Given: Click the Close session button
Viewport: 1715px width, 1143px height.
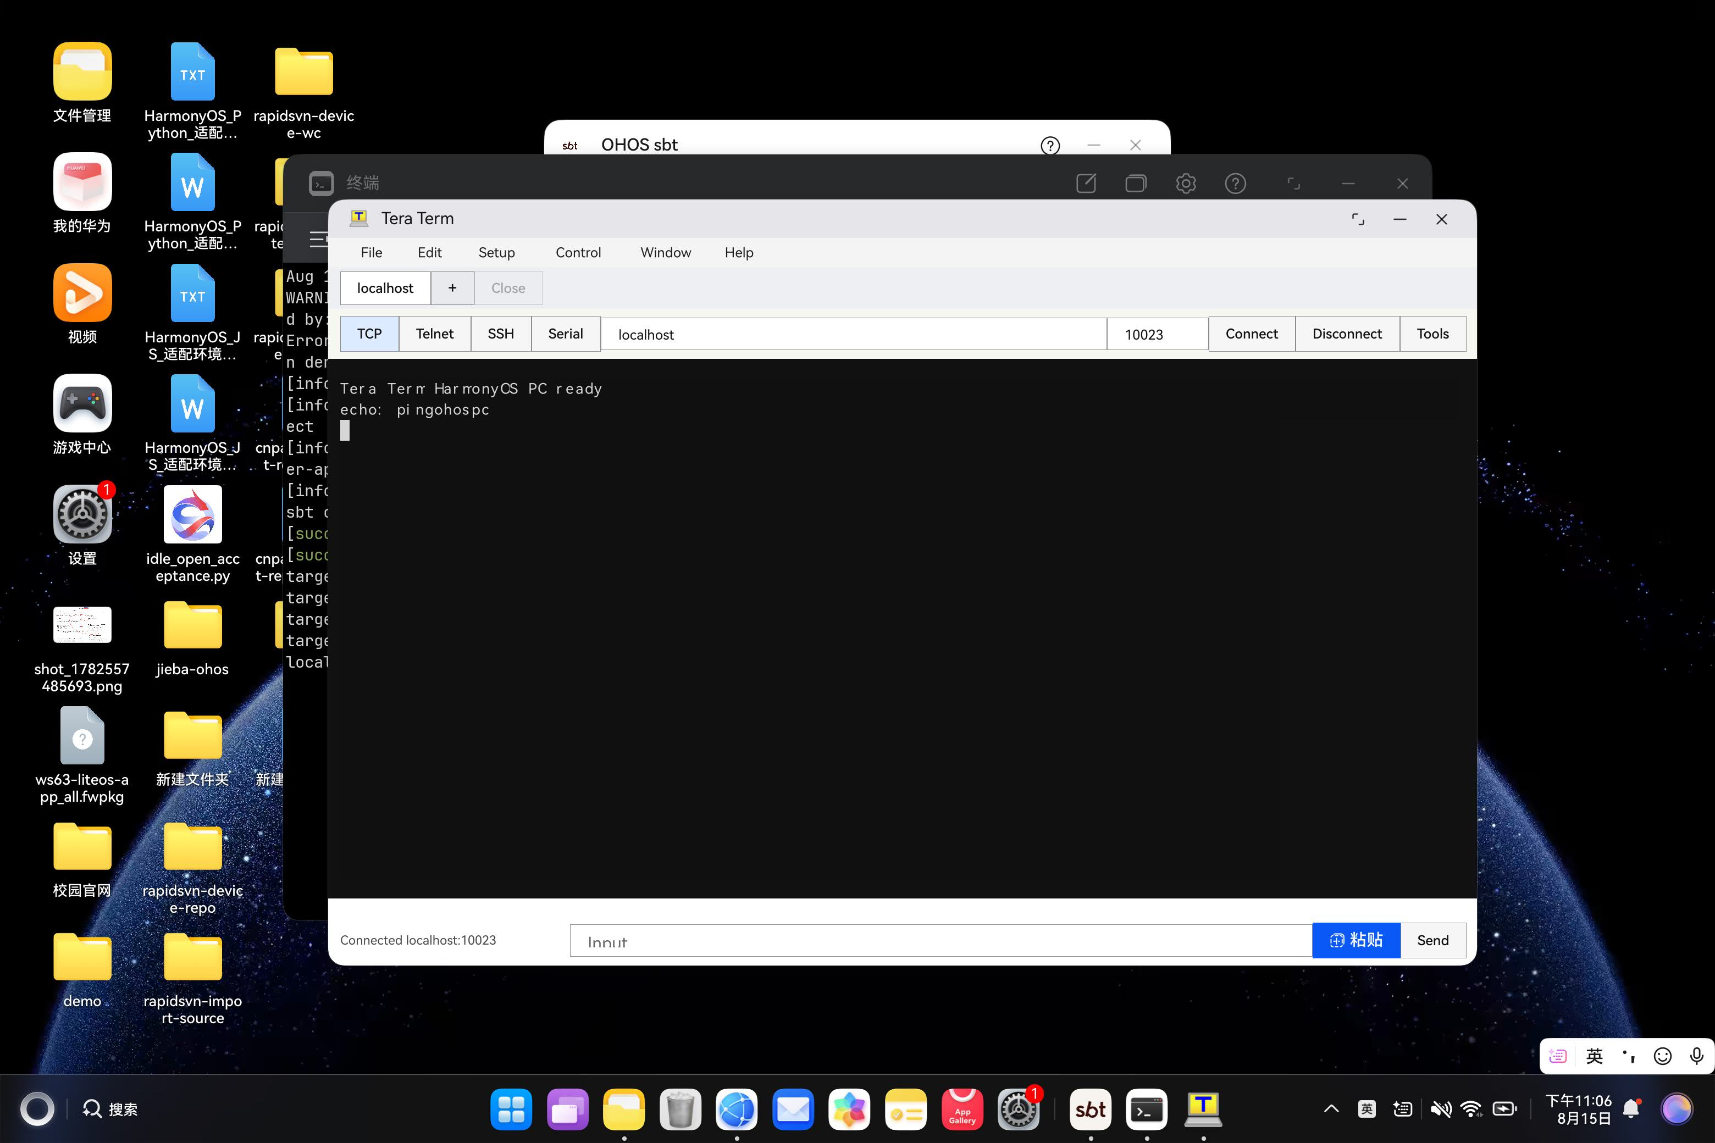Looking at the screenshot, I should [x=508, y=288].
